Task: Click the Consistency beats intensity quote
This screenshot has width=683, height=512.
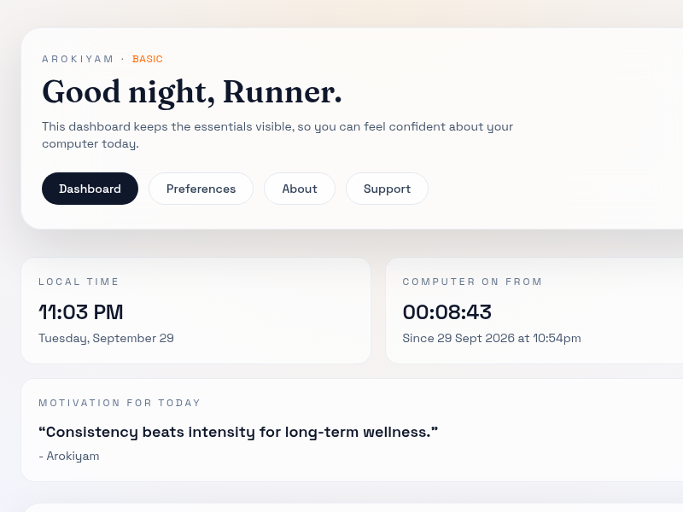Action: tap(238, 432)
